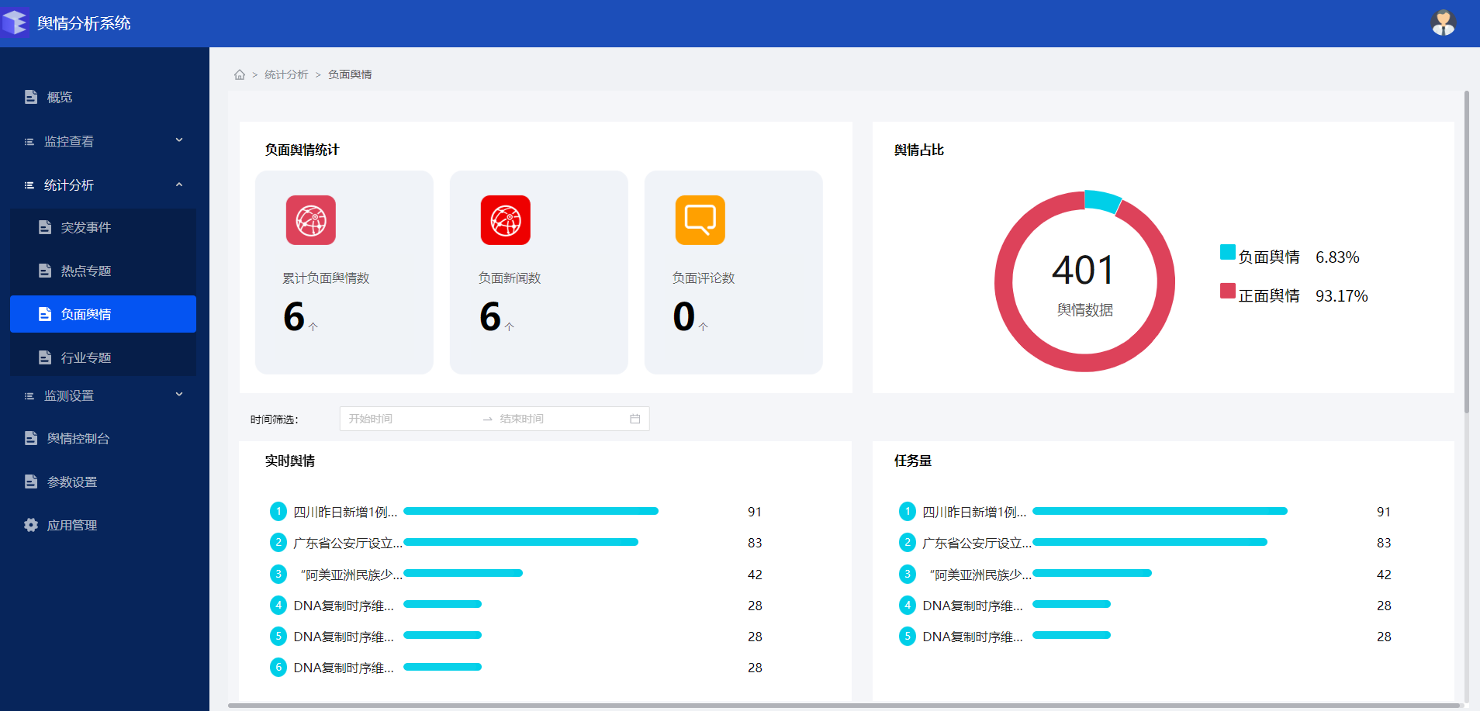The height and width of the screenshot is (711, 1480).
Task: Click the 舆情分析系统 title
Action: tap(84, 23)
